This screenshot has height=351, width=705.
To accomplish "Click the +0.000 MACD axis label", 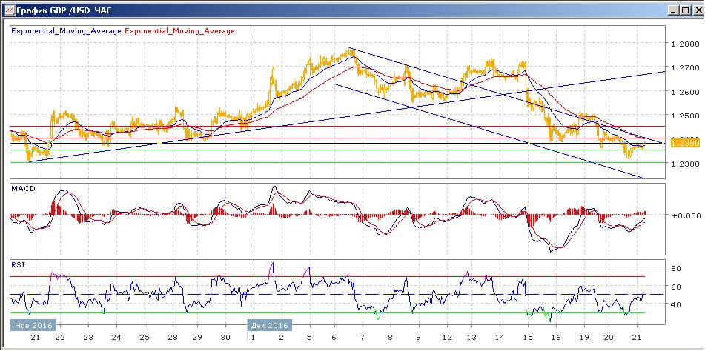I will tap(683, 215).
